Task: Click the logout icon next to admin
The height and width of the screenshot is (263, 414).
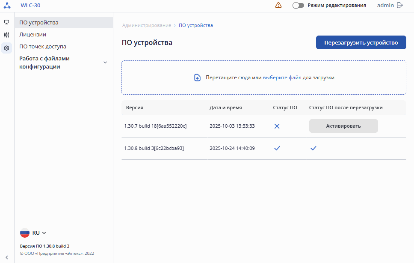Action: (x=400, y=6)
